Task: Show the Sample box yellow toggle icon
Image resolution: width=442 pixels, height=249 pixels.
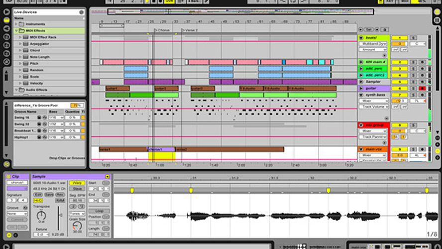Action: 9,235
